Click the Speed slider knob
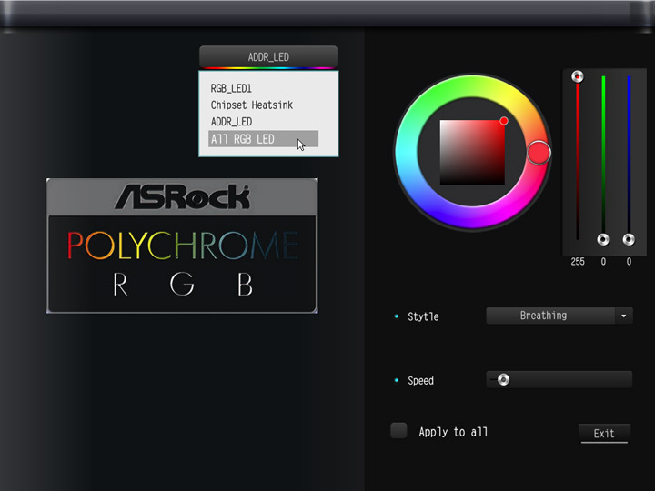Viewport: 655px width, 491px height. (503, 379)
